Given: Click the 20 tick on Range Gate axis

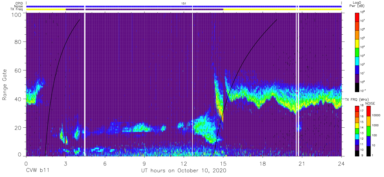Looking at the screenshot, I should [18, 128].
